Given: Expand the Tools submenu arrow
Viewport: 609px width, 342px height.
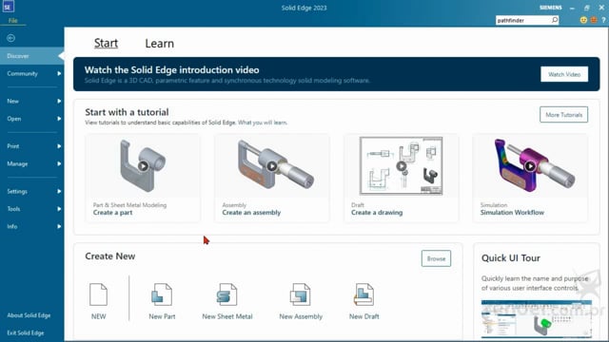Looking at the screenshot, I should [x=59, y=209].
